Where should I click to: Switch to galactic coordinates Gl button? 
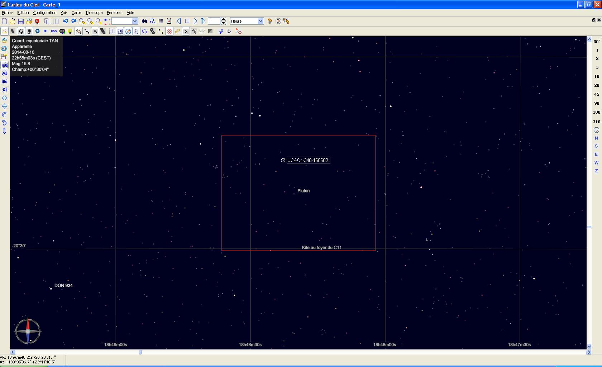pos(5,90)
